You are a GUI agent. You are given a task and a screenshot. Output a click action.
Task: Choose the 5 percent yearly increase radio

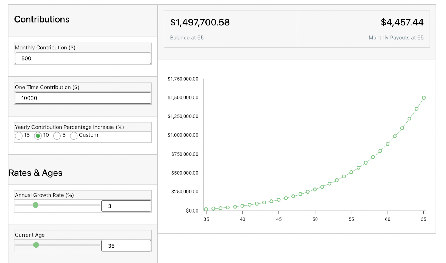57,136
